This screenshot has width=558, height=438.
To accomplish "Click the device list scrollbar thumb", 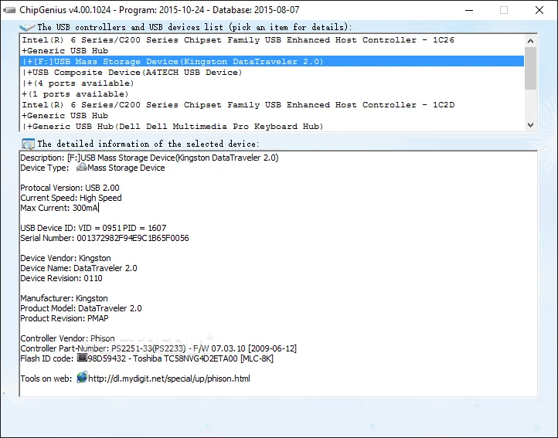I will (531, 68).
